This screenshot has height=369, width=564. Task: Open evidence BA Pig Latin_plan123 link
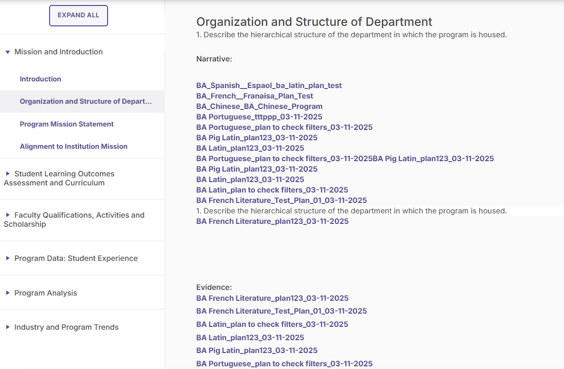click(257, 350)
